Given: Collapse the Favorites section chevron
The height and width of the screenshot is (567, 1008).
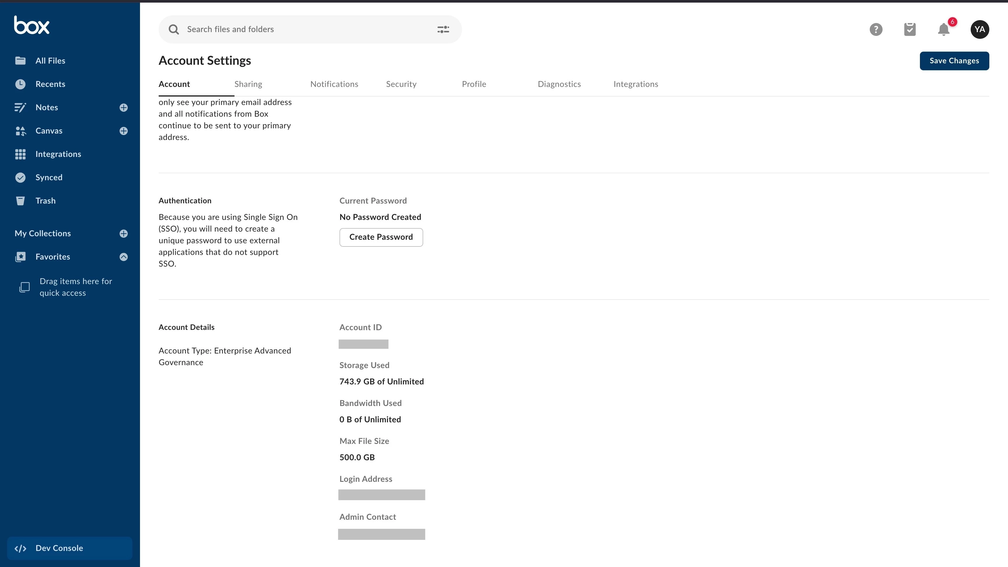Looking at the screenshot, I should point(124,257).
